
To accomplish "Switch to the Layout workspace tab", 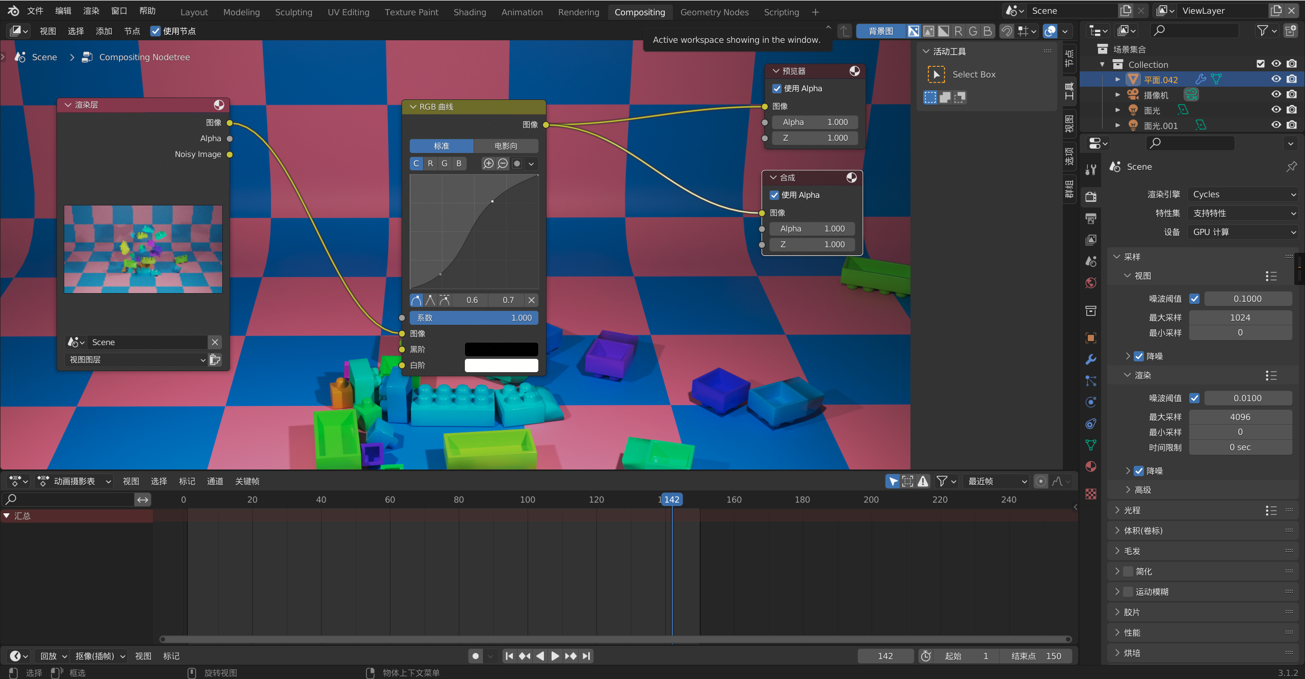I will click(x=194, y=12).
